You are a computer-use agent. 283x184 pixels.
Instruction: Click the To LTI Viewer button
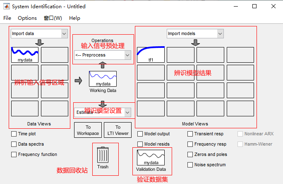tap(118, 130)
